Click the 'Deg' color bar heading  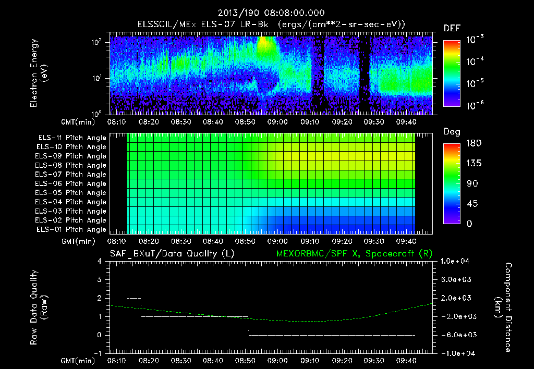[452, 132]
